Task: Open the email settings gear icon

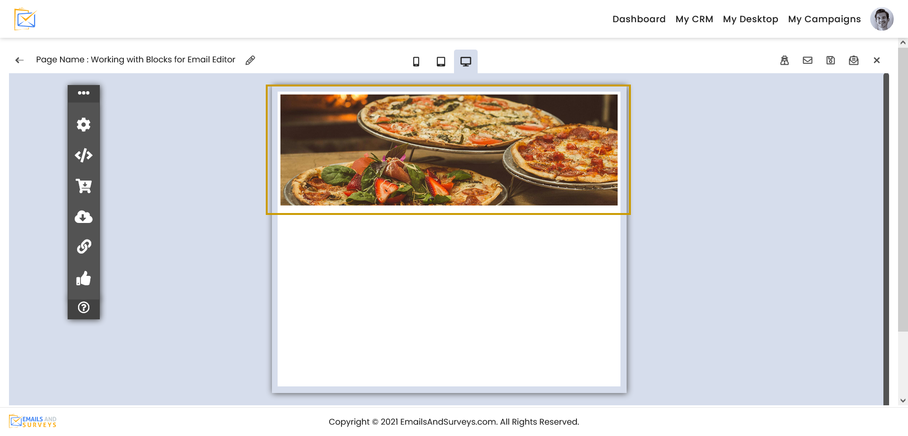Action: (x=84, y=124)
